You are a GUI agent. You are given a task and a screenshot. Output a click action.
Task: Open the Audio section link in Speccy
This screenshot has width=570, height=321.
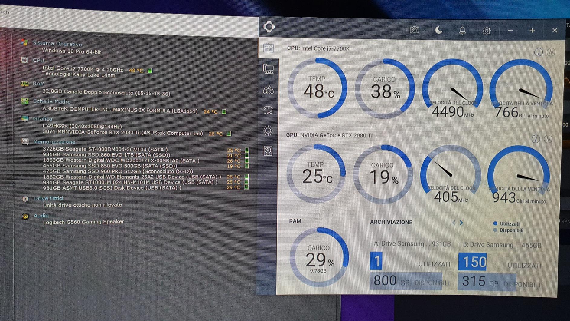tap(41, 216)
